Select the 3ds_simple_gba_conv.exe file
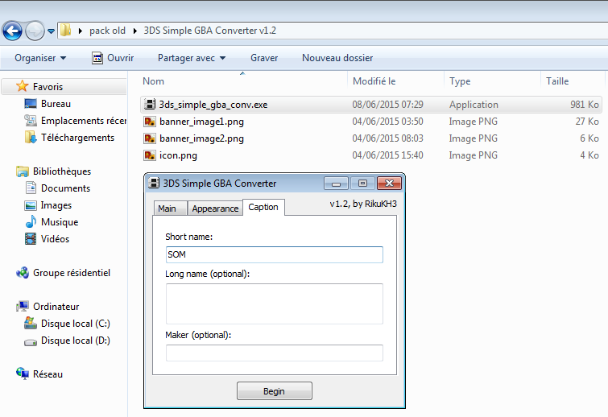Image resolution: width=608 pixels, height=417 pixels. [370, 105]
